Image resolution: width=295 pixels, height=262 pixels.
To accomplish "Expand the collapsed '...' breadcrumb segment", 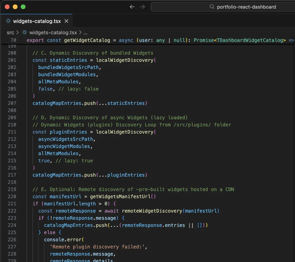I will [85, 32].
